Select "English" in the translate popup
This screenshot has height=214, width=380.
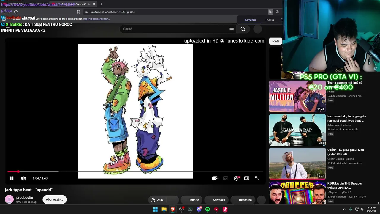(270, 20)
